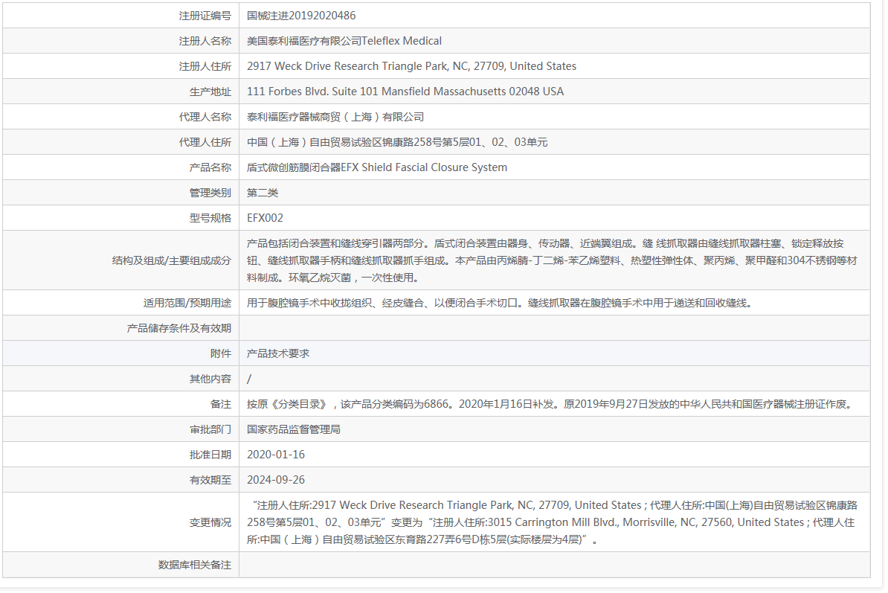The height and width of the screenshot is (593, 888).
Task: Select approval date 2020-01-16
Action: (276, 455)
